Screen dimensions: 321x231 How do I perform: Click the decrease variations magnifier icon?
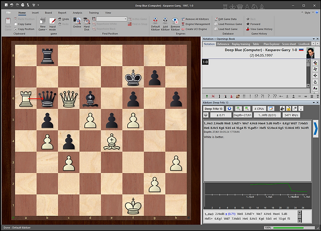pyautogui.click(x=247, y=109)
